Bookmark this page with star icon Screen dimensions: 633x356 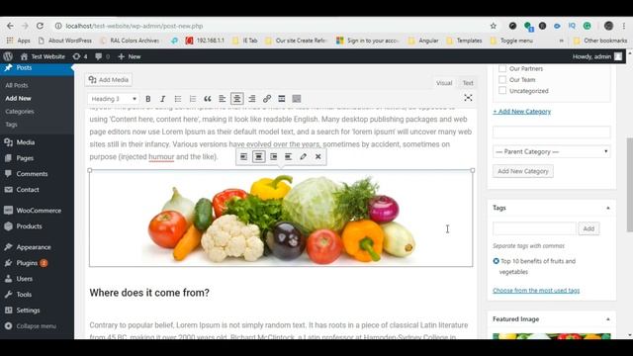[x=493, y=26]
